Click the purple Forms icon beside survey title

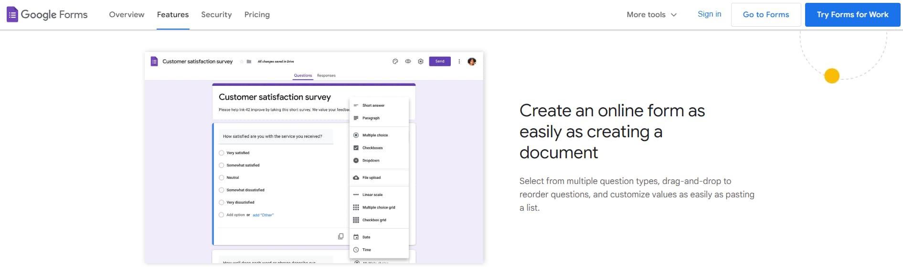(154, 61)
